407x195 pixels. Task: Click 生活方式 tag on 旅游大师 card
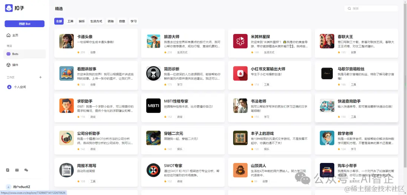coord(182,52)
